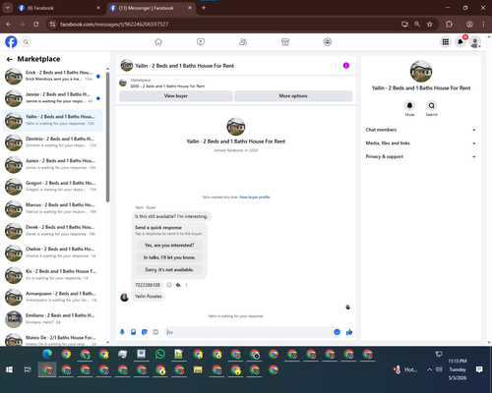Expand Media, files and links section
This screenshot has width=492, height=393.
pos(421,143)
